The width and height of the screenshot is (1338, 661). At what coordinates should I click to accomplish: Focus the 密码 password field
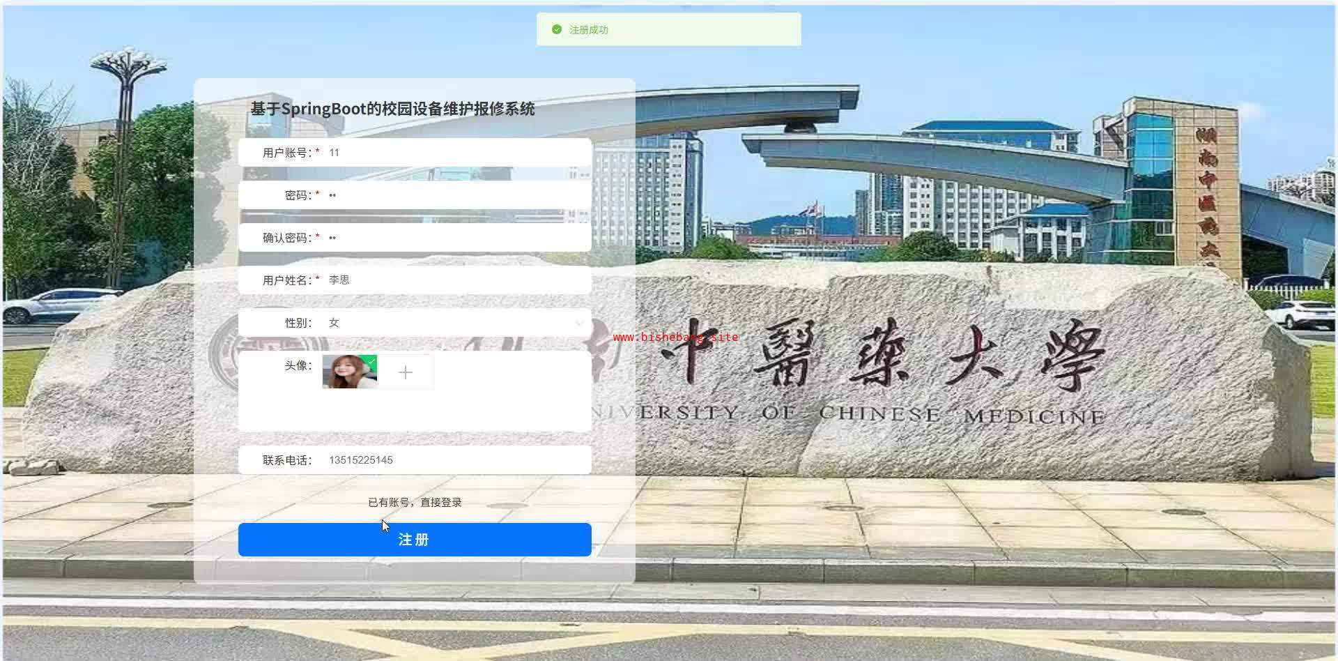456,195
